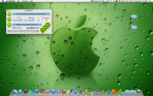Click the Technical support email link

click(x=23, y=31)
